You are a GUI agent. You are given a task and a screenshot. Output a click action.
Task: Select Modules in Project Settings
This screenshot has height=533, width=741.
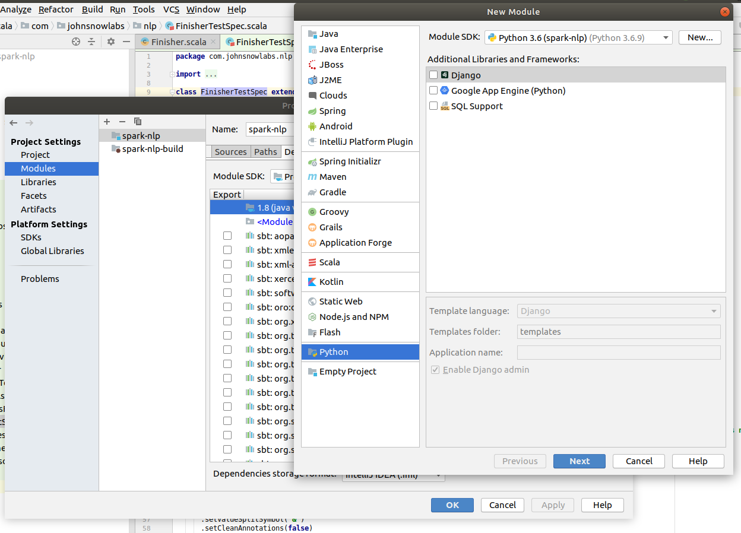[52, 169]
